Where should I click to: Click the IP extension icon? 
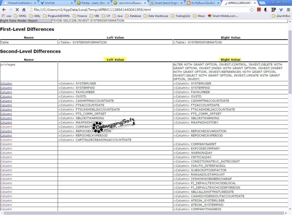[x=273, y=10]
